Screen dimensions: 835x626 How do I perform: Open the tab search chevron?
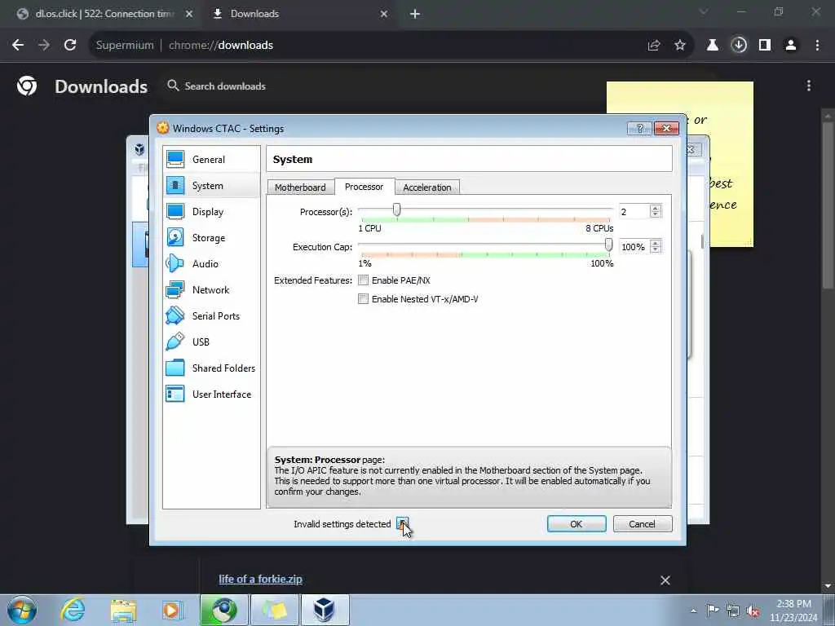click(704, 11)
